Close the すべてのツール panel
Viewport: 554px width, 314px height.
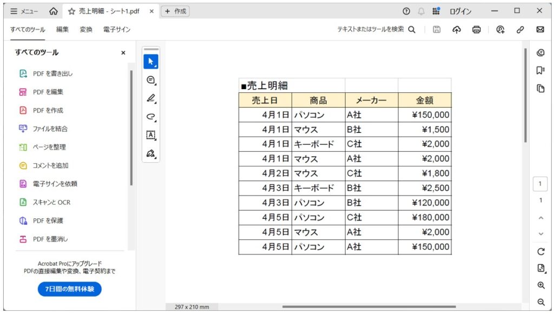(x=123, y=53)
